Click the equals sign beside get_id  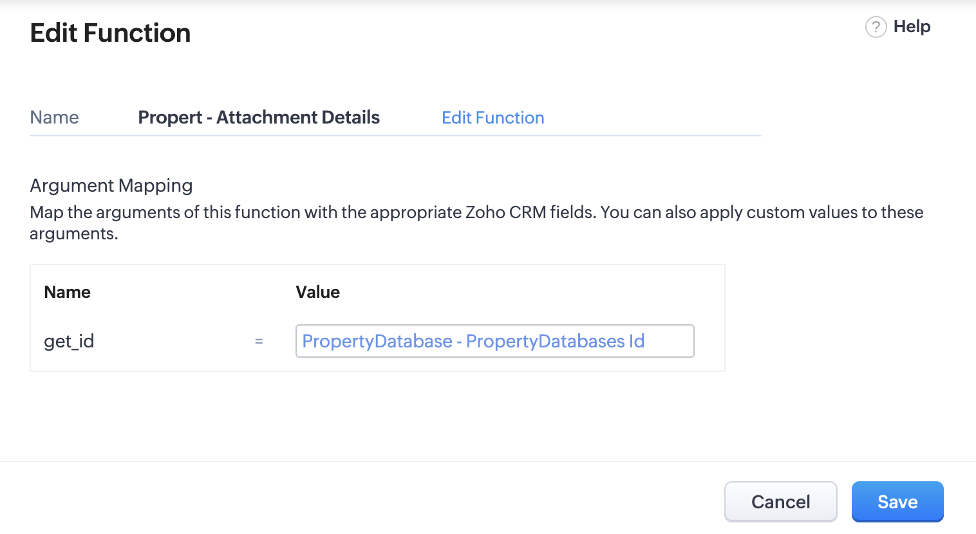click(x=259, y=342)
